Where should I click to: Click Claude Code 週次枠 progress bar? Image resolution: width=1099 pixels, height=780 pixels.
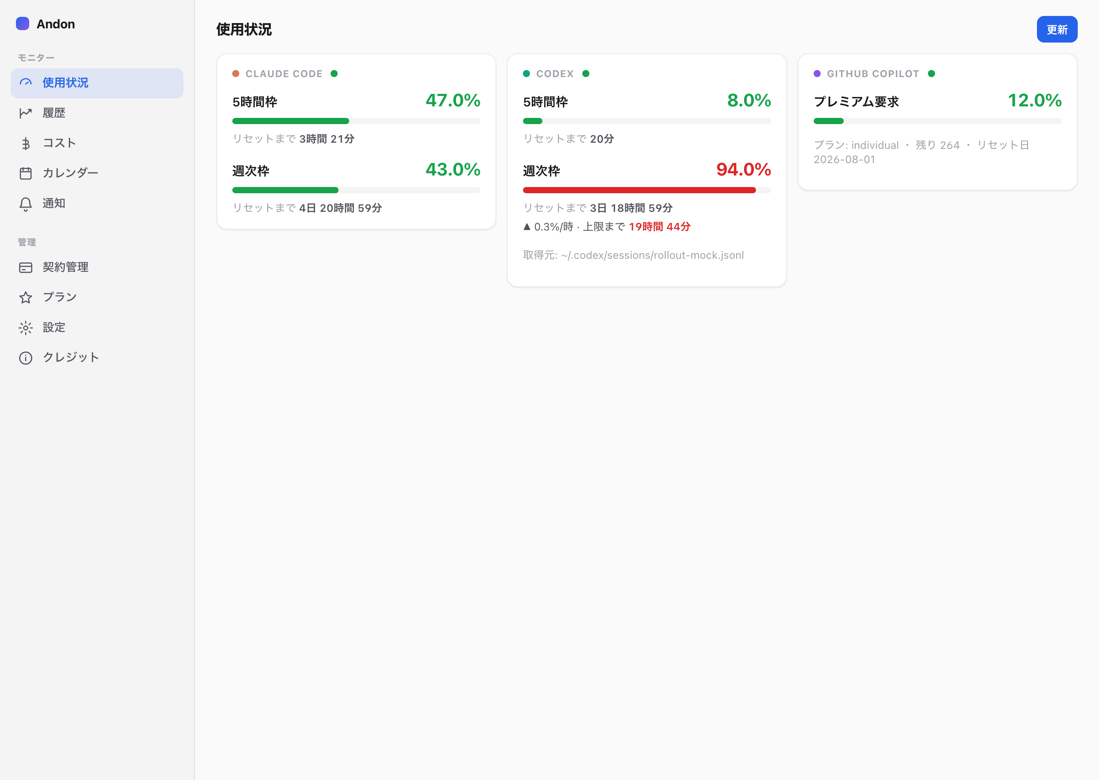[356, 190]
